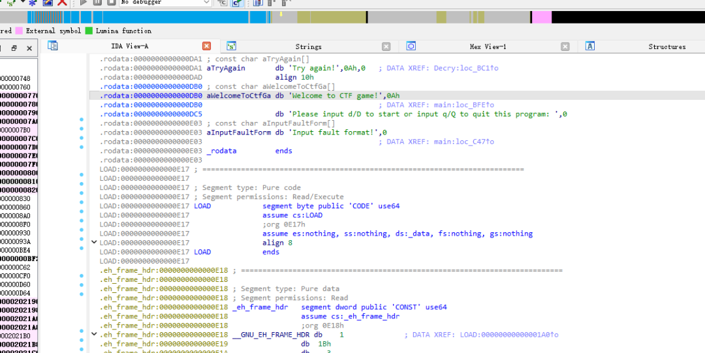The width and height of the screenshot is (705, 353).
Task: Follow xref Decry:loc_BC1
Action: [x=467, y=69]
